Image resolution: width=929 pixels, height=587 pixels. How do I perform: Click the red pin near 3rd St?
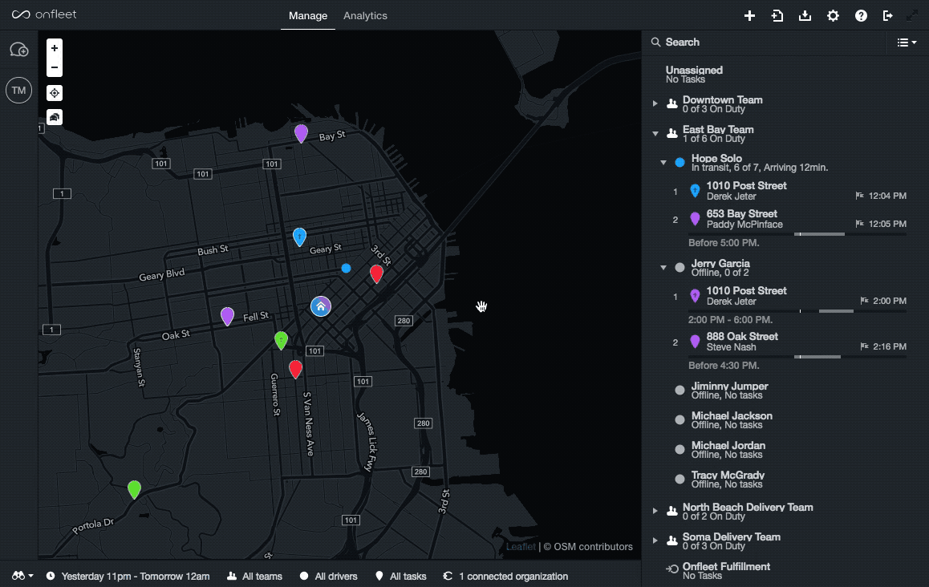(x=376, y=273)
